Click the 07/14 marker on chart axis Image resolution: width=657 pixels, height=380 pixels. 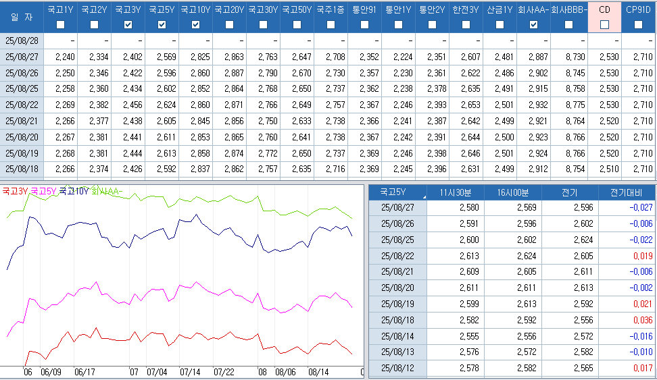[190, 372]
